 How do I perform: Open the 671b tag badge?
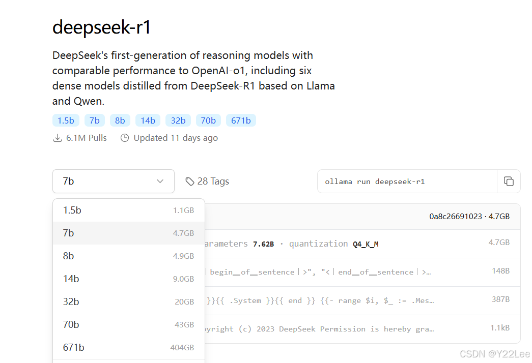(x=241, y=120)
